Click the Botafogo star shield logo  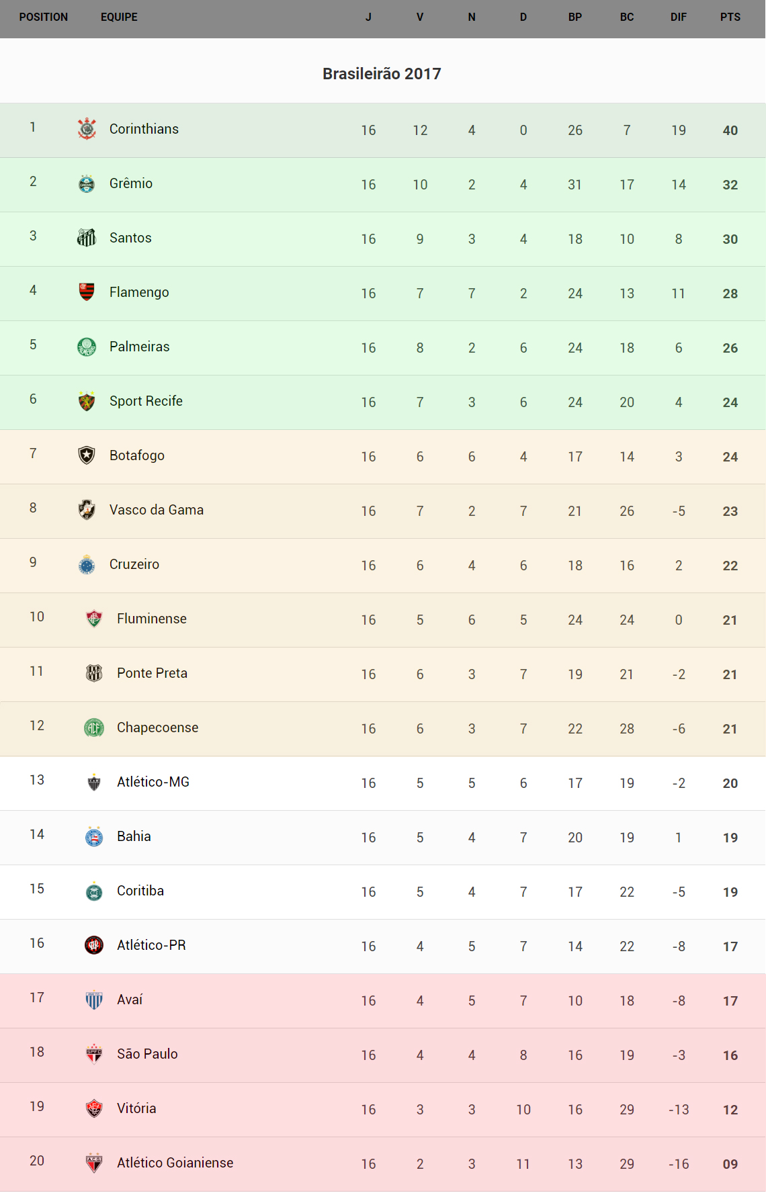pyautogui.click(x=87, y=455)
